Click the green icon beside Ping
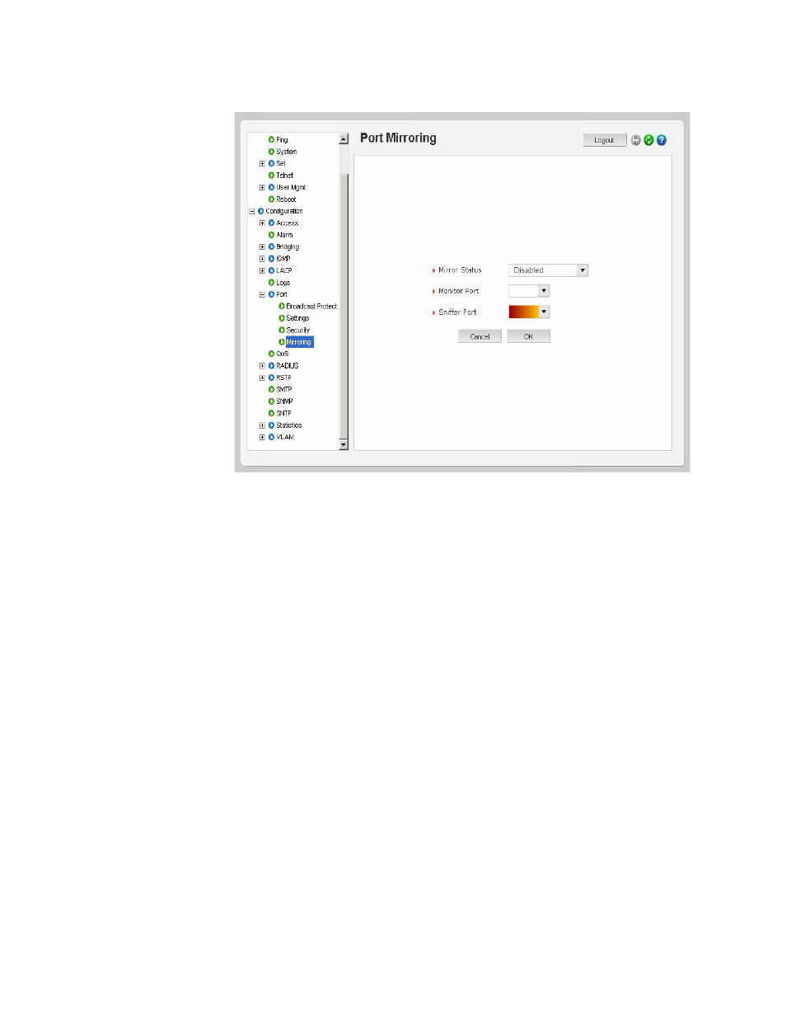Screen dimensions: 786x1018 coord(271,140)
